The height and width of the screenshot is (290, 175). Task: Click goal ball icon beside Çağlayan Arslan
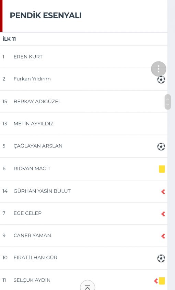coord(161,147)
